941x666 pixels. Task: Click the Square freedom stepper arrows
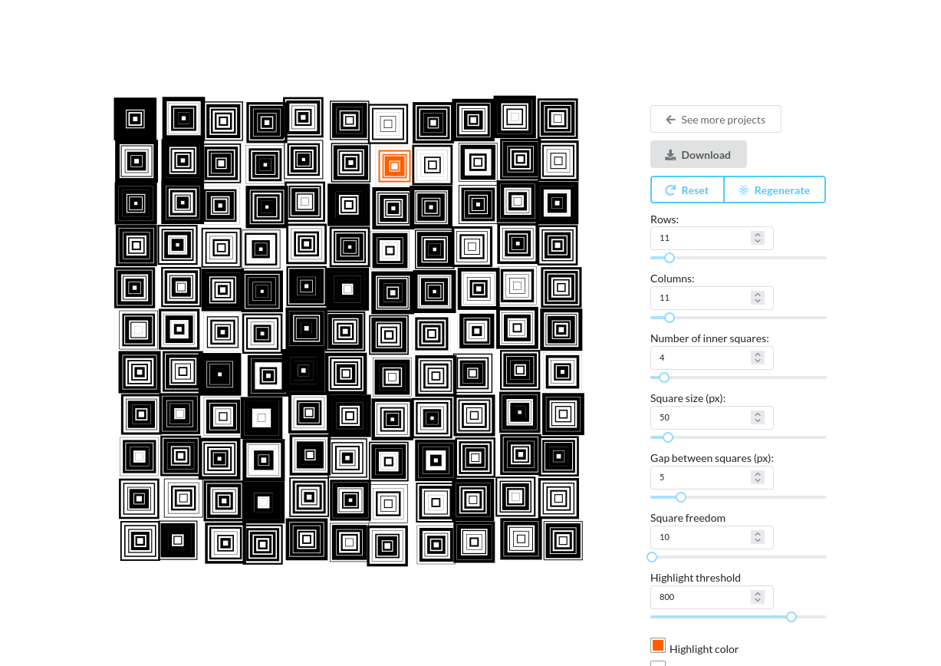pyautogui.click(x=758, y=537)
